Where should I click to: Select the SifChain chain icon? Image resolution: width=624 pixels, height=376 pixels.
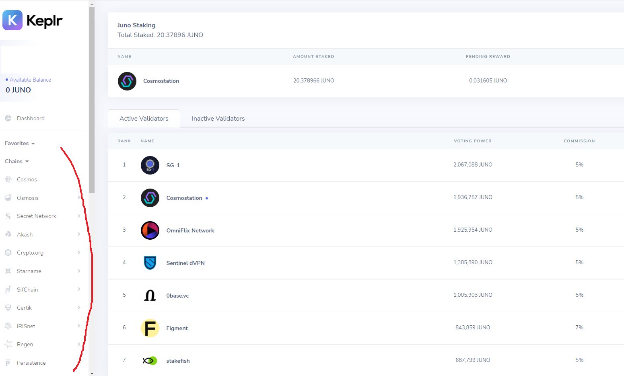click(x=8, y=290)
